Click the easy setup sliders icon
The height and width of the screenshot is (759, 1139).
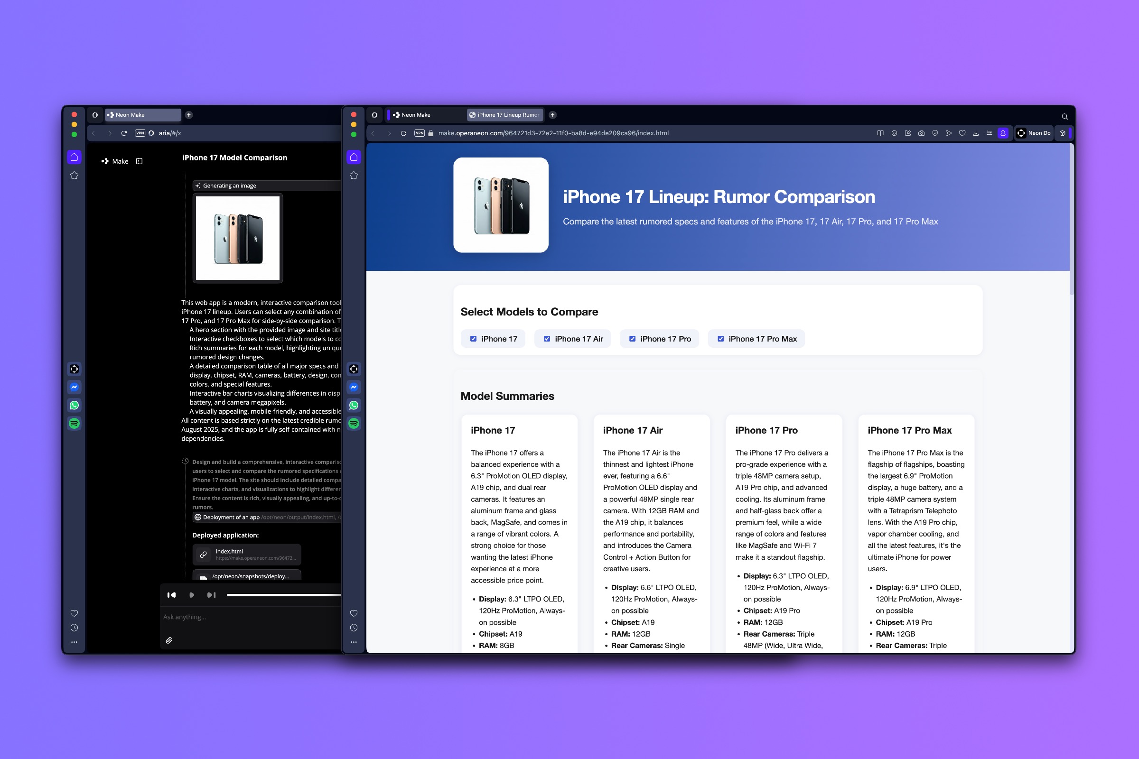[989, 133]
